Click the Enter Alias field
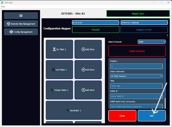Screen dimensions: 172x127 tap(136, 86)
